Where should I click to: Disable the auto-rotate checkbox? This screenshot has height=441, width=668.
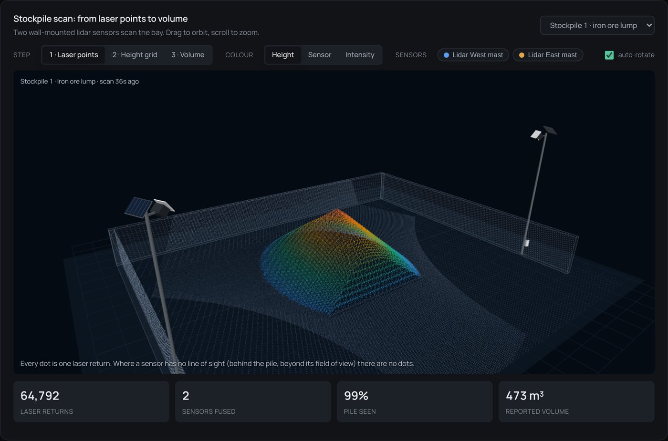click(x=609, y=55)
